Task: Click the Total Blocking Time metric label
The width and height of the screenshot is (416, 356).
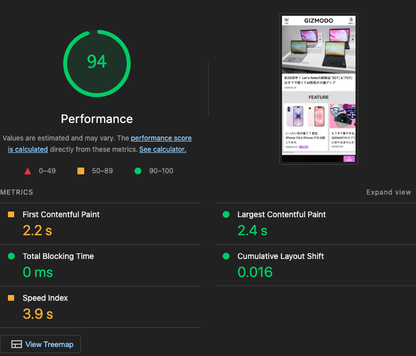Action: click(58, 256)
